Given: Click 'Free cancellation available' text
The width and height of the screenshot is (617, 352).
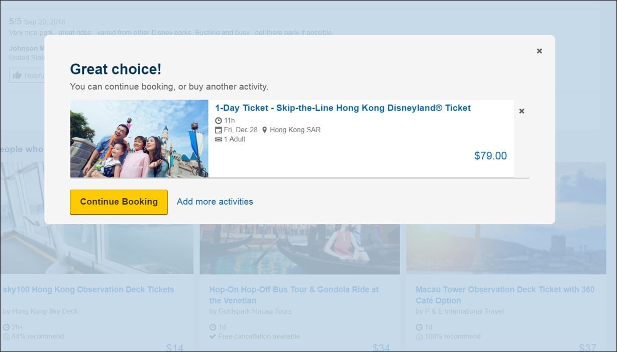Looking at the screenshot, I should (x=259, y=336).
